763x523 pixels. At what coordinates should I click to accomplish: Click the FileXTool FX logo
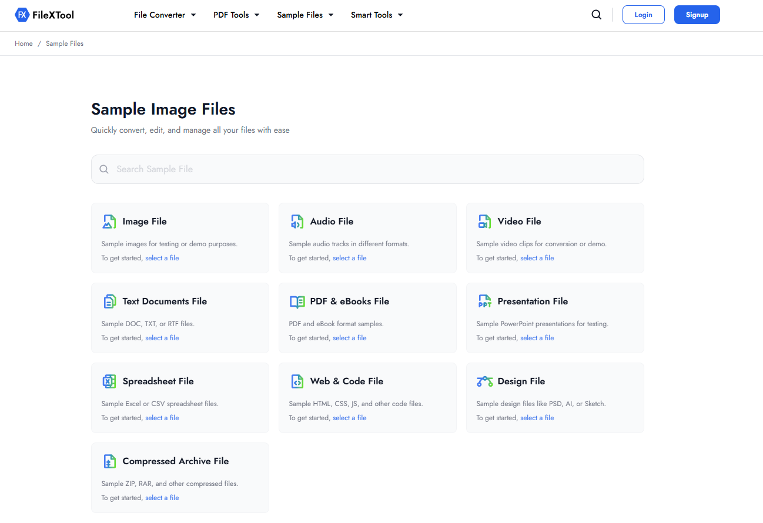point(22,14)
